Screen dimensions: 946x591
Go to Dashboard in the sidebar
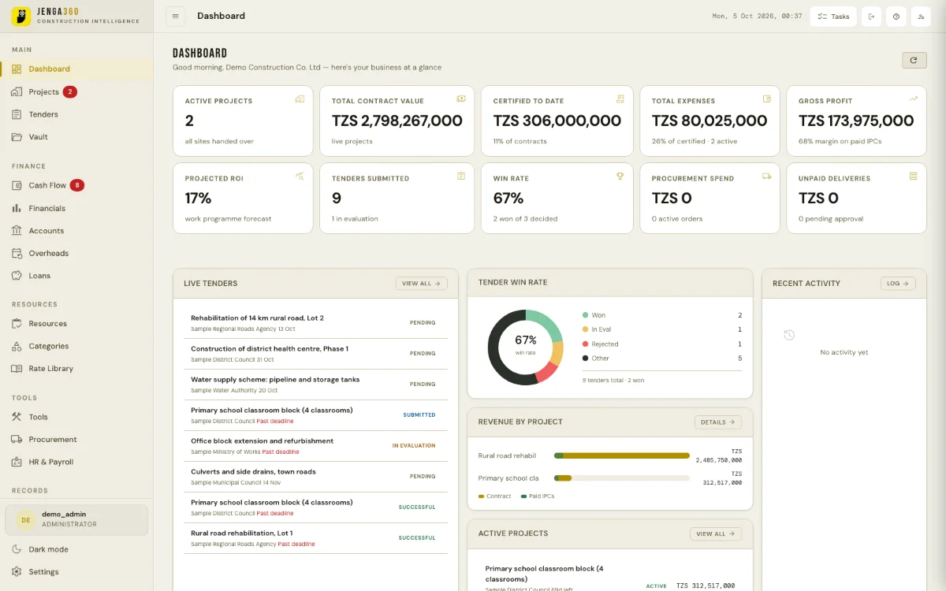76,69
